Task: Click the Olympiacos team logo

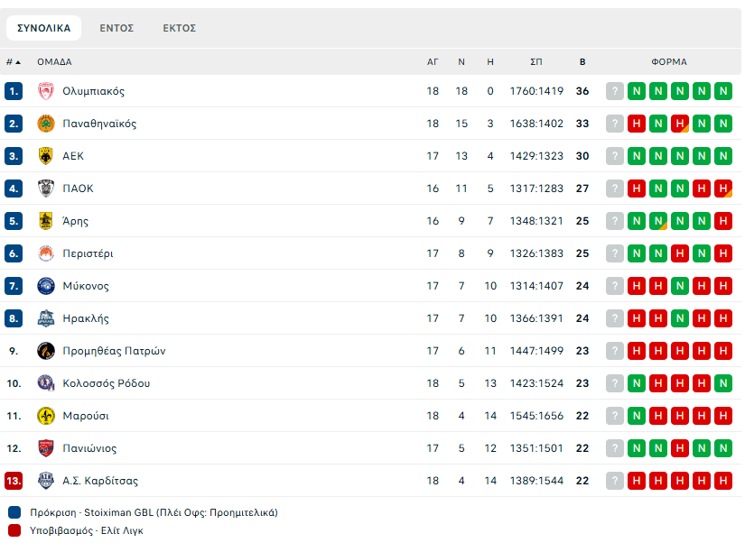Action: tap(46, 91)
